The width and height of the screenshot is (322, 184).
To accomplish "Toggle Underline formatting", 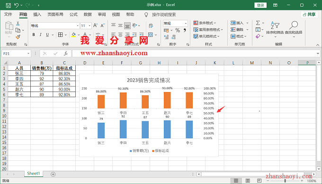I will coord(47,34).
